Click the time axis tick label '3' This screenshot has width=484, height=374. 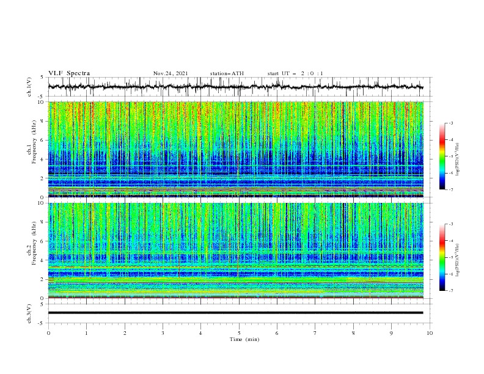tap(163, 333)
